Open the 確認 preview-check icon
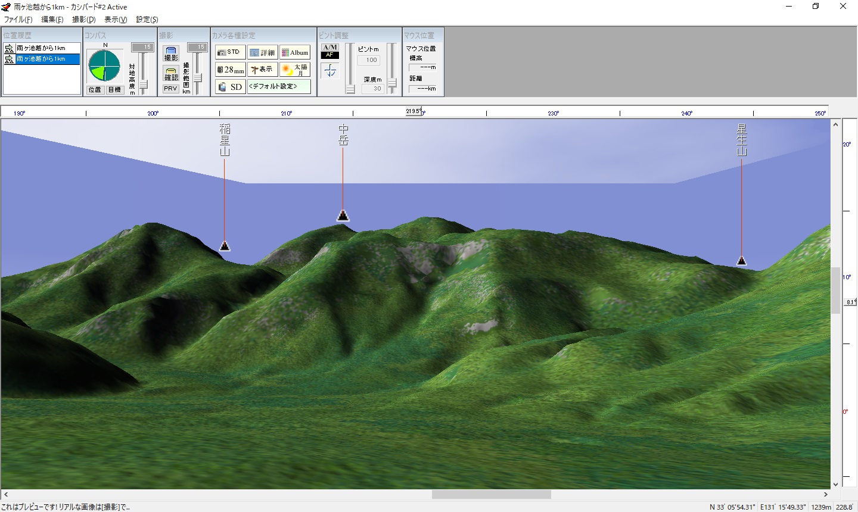Screen dimensions: 858x512 170,73
